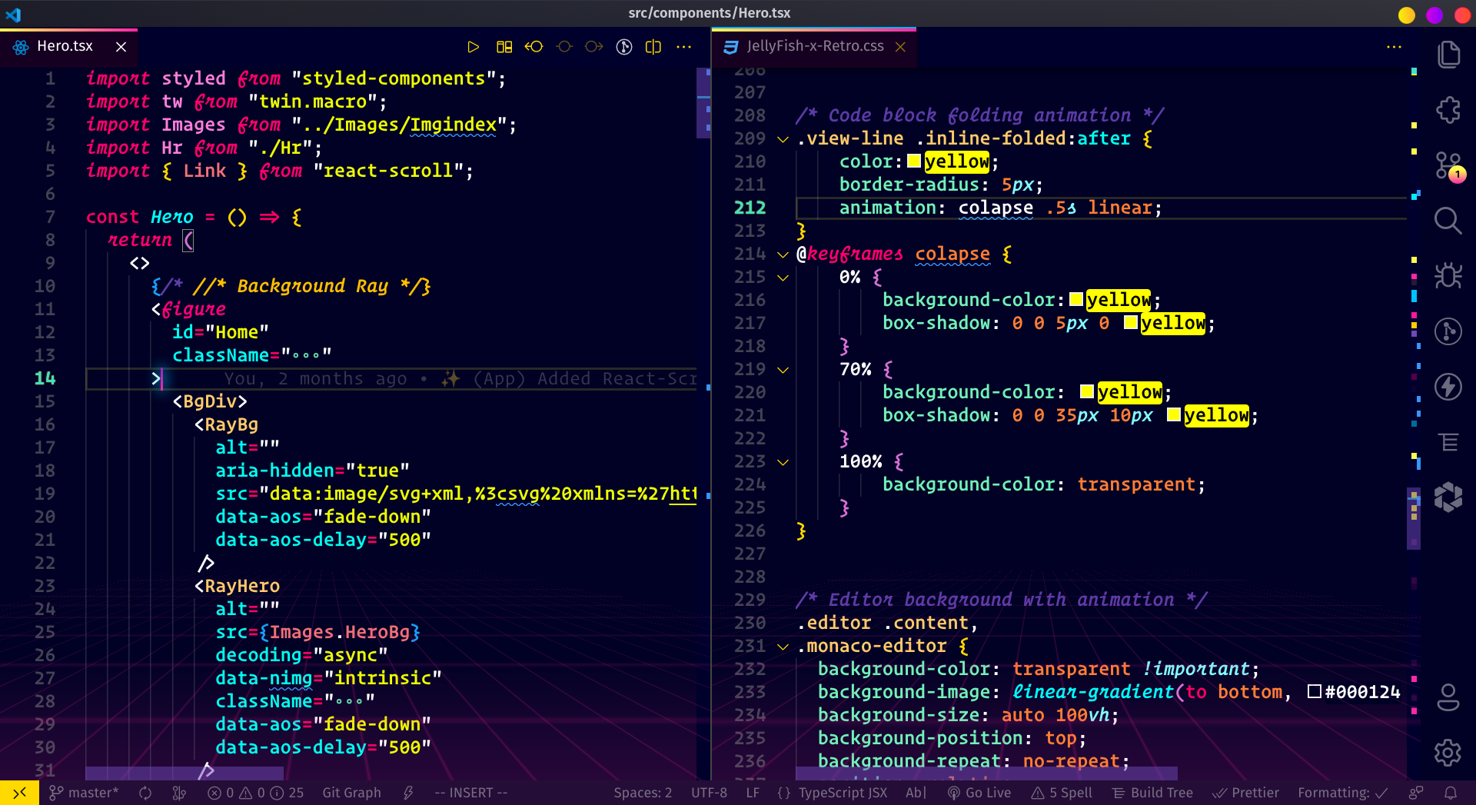The image size is (1476, 805).
Task: Go to next change arrow icon
Action: point(593,47)
